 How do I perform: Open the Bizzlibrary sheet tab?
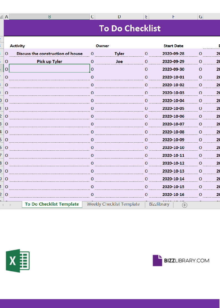click(x=159, y=204)
